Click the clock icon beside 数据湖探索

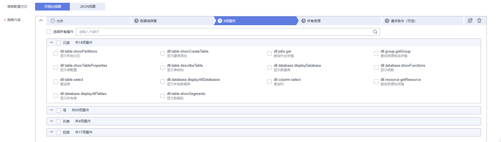point(136,21)
